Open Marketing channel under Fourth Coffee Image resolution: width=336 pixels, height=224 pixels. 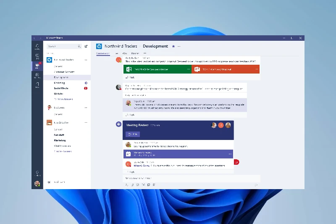60,140
